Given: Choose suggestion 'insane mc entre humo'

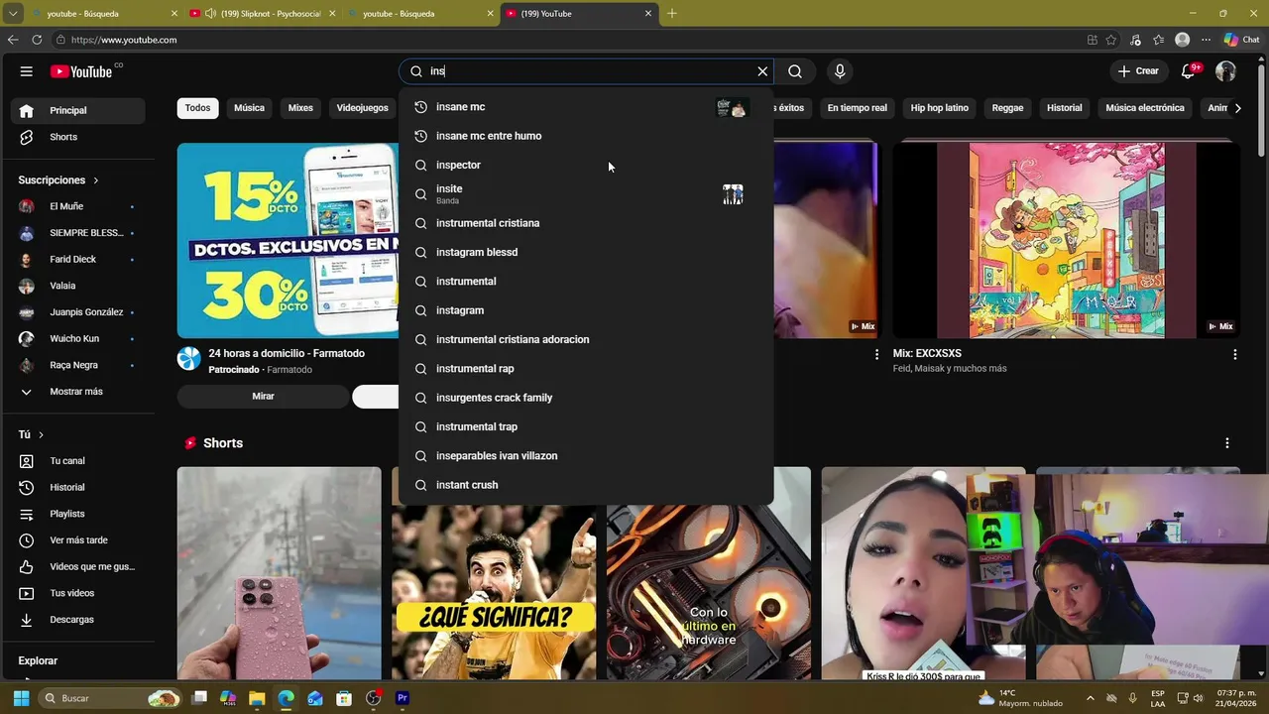Looking at the screenshot, I should point(586,136).
